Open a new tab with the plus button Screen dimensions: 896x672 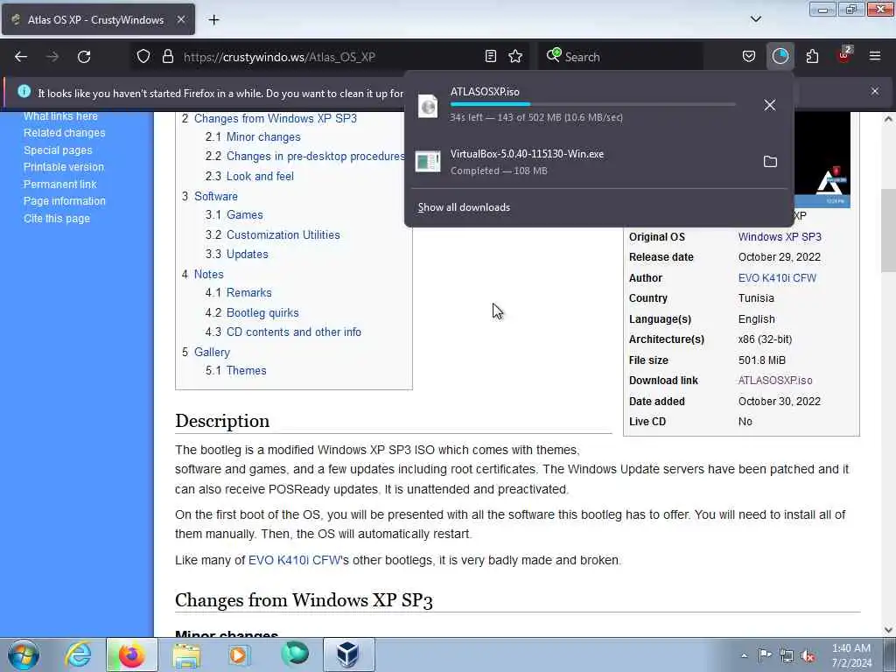pyautogui.click(x=213, y=20)
